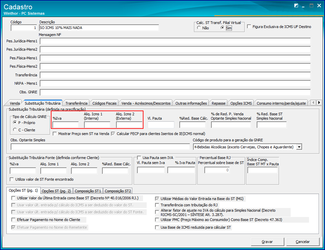
Task: Click % de Red. P. Venda Optante Simples field
Action: pos(231,125)
